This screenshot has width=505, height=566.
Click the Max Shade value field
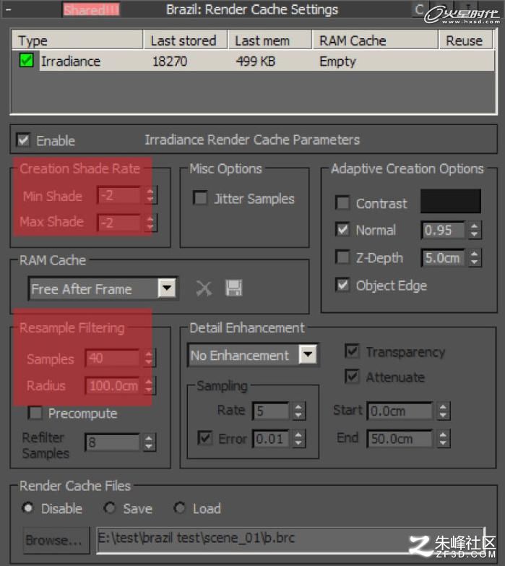pyautogui.click(x=119, y=223)
